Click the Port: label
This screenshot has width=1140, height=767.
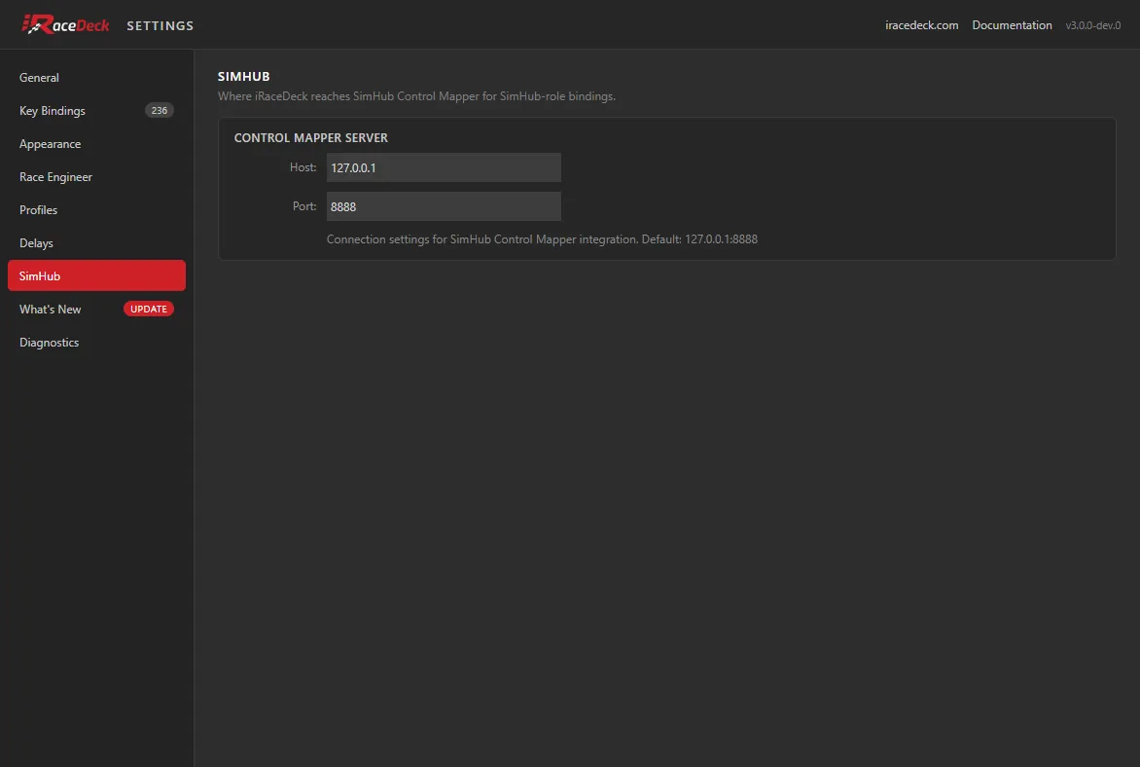coord(303,206)
